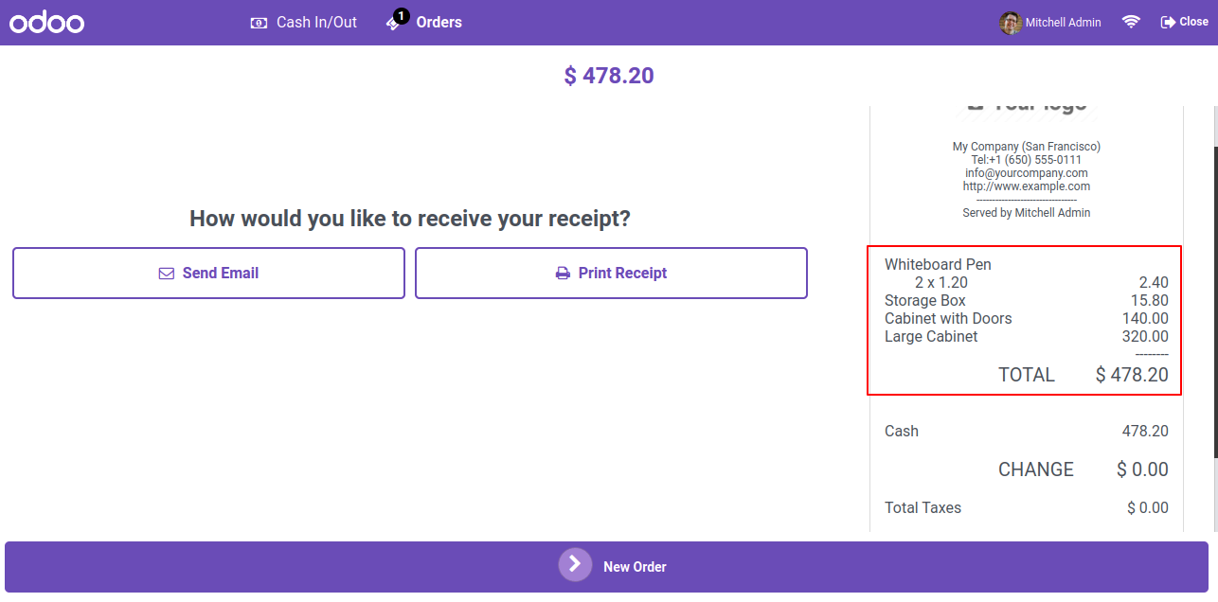Click the Print Receipt button

click(611, 274)
